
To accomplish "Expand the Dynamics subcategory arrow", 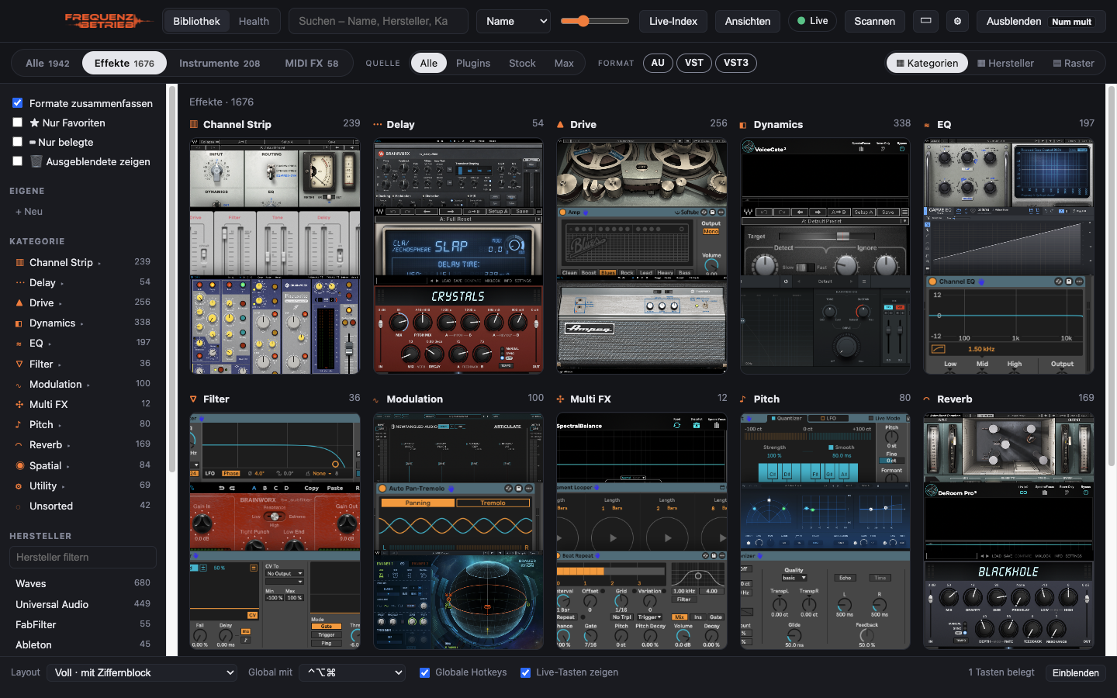I will (81, 324).
